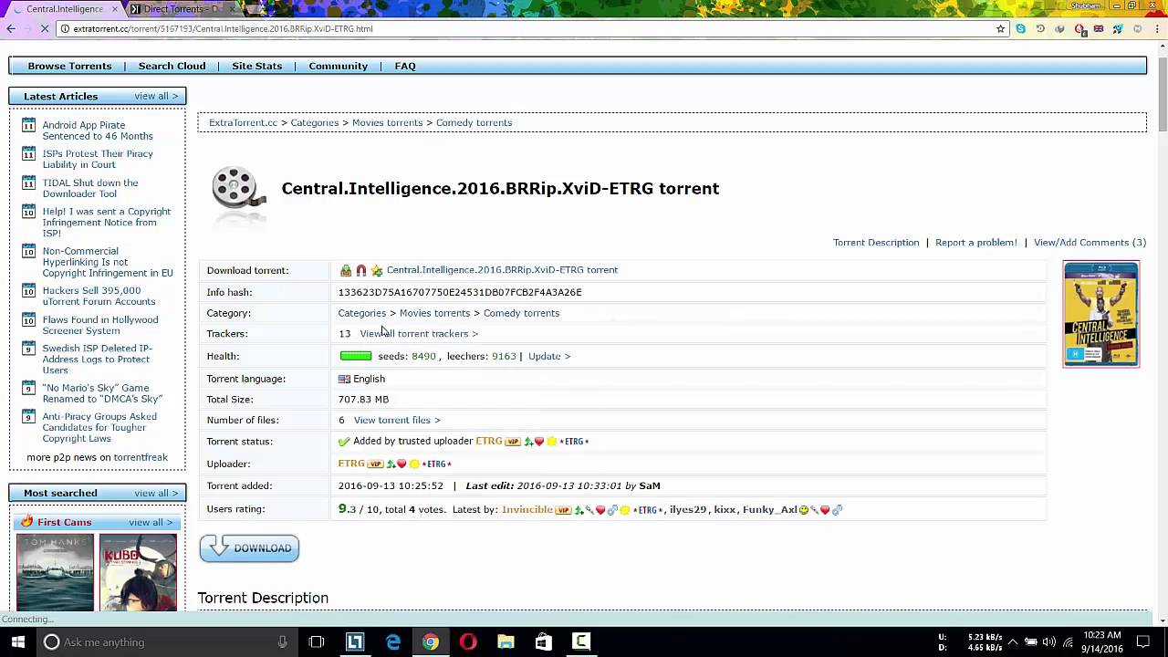
Task: Click Central.Intelligence.2016.BRRip.XviD-ETRG torrent download link
Action: 502,270
